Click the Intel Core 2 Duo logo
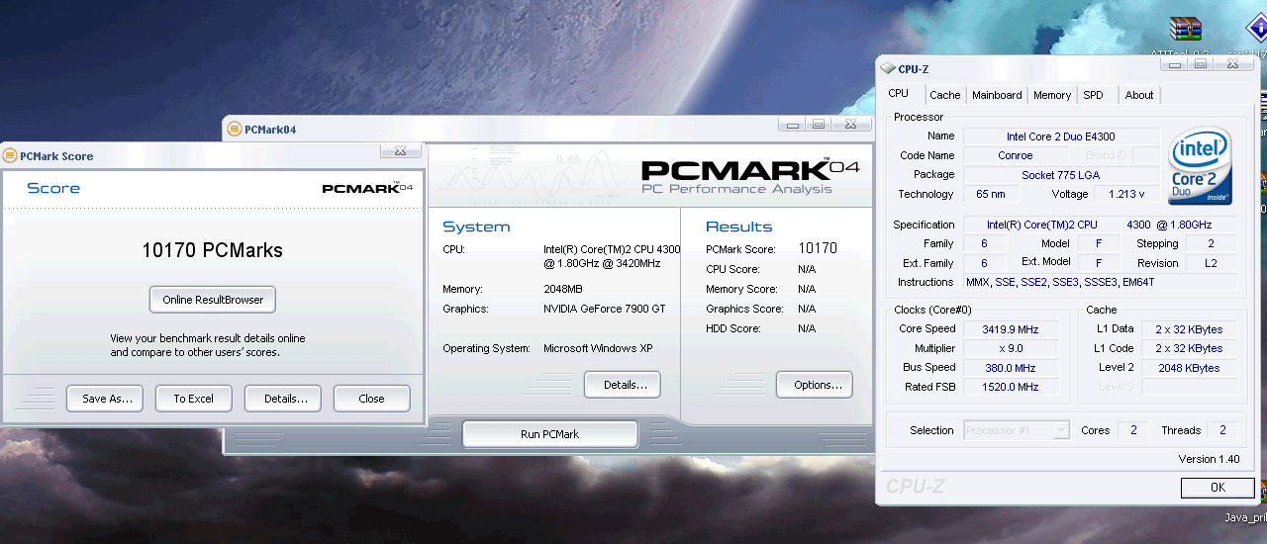 pyautogui.click(x=1201, y=167)
